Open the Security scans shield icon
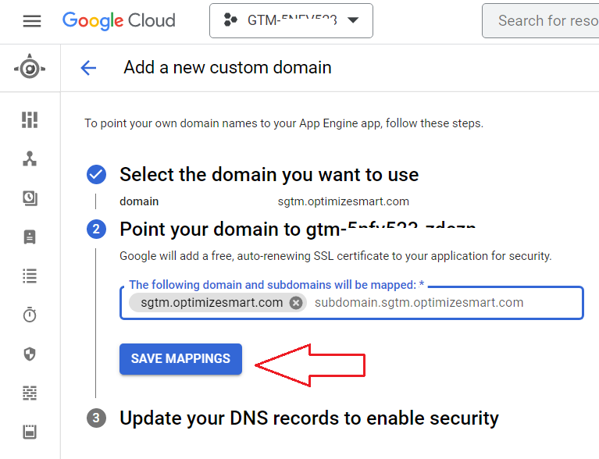599x459 pixels. (x=30, y=354)
